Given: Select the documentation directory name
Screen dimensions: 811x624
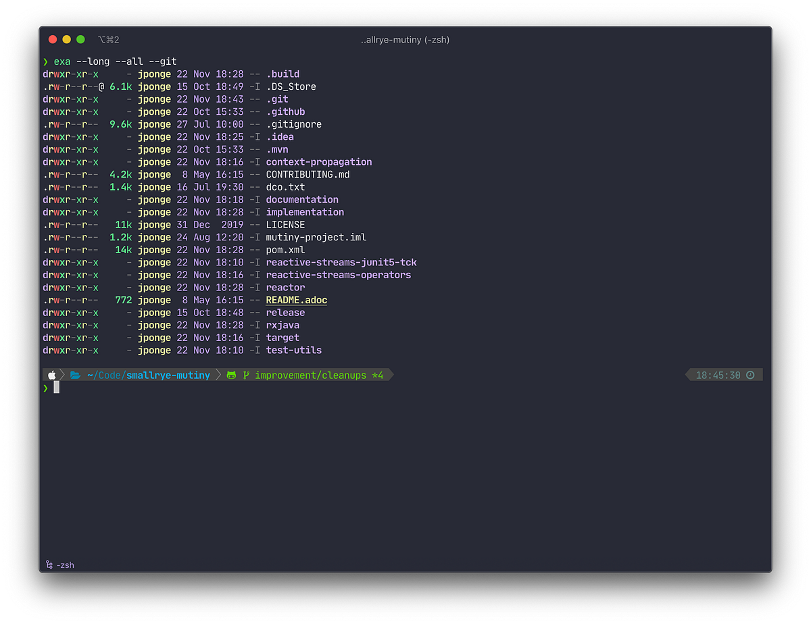Looking at the screenshot, I should 301,199.
